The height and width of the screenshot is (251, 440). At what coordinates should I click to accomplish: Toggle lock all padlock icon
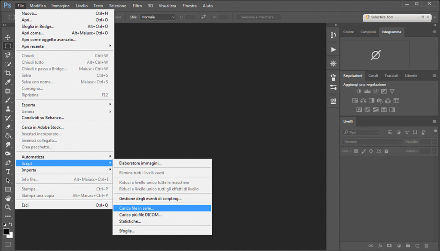(x=386, y=151)
